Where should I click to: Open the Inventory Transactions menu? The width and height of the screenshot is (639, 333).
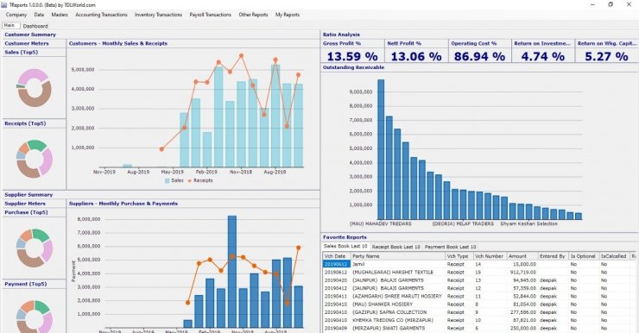coord(158,15)
